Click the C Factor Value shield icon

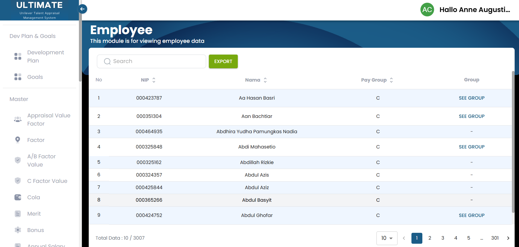click(18, 181)
